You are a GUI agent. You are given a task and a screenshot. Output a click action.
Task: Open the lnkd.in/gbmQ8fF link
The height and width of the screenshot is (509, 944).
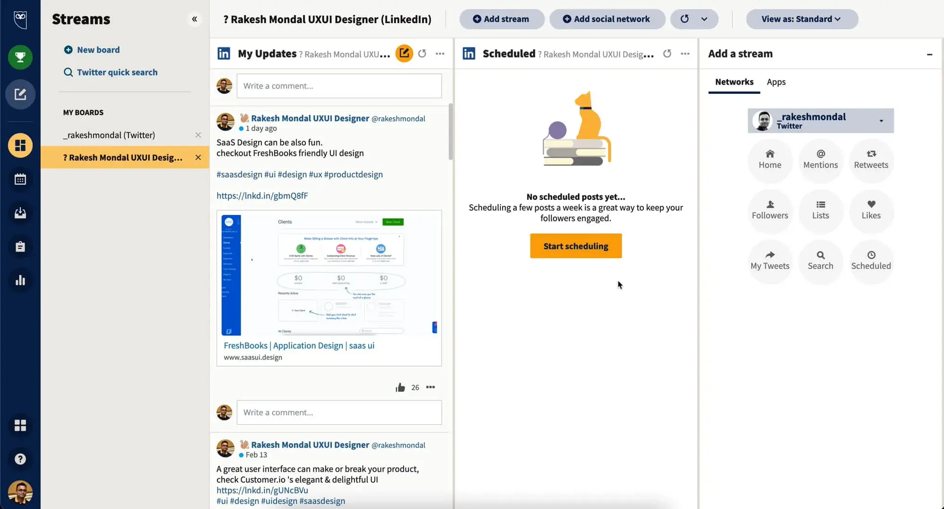point(262,196)
